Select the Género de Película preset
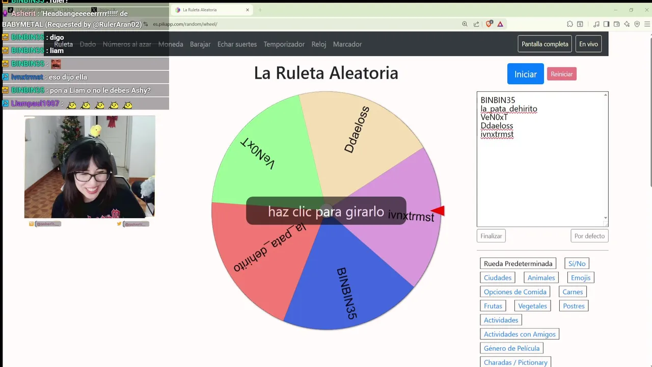This screenshot has width=652, height=367. (x=511, y=348)
